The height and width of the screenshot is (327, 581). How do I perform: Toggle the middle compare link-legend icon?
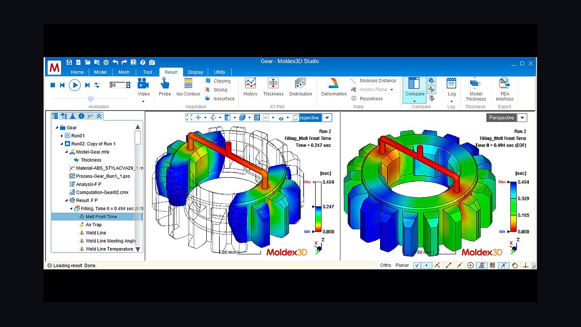click(x=431, y=90)
